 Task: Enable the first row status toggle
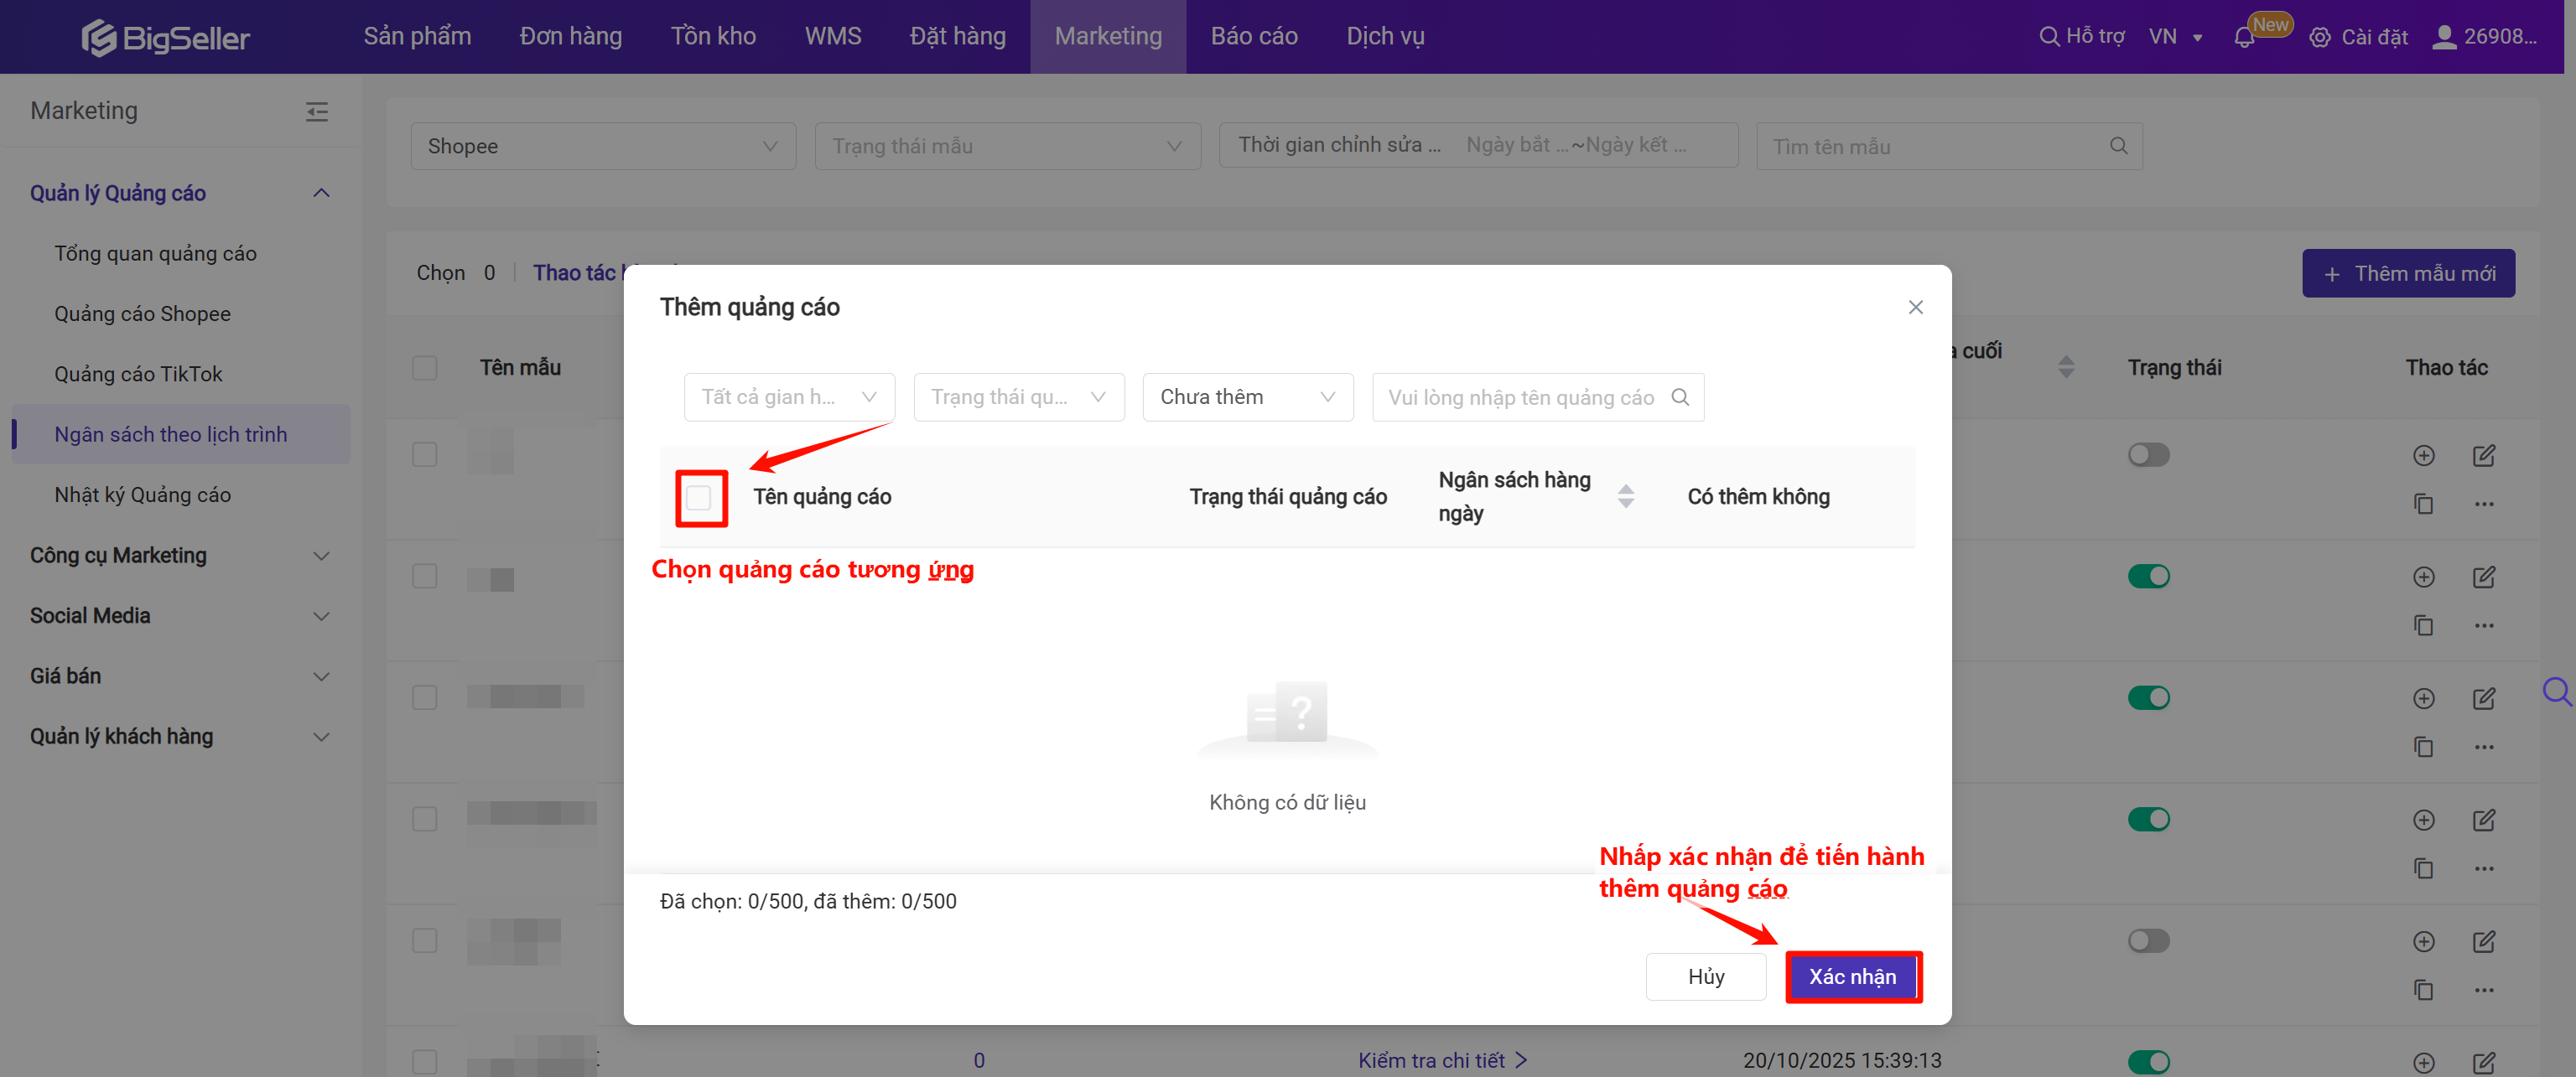point(2148,456)
